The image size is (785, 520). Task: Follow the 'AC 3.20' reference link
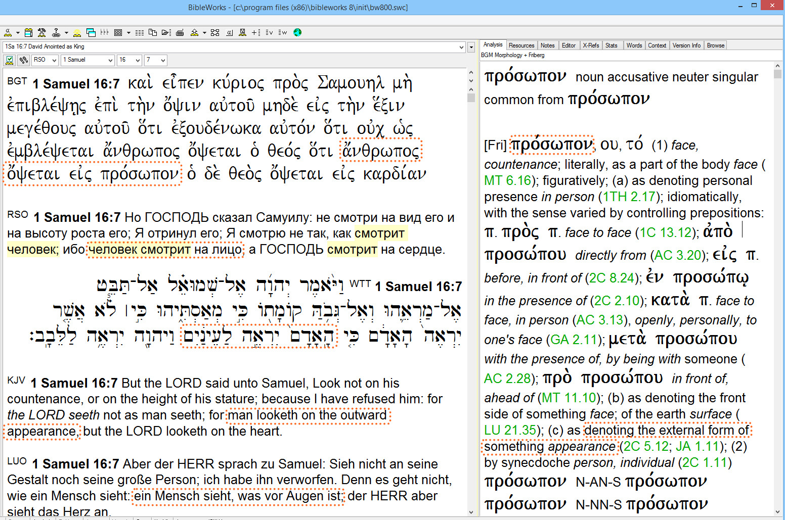tap(679, 255)
